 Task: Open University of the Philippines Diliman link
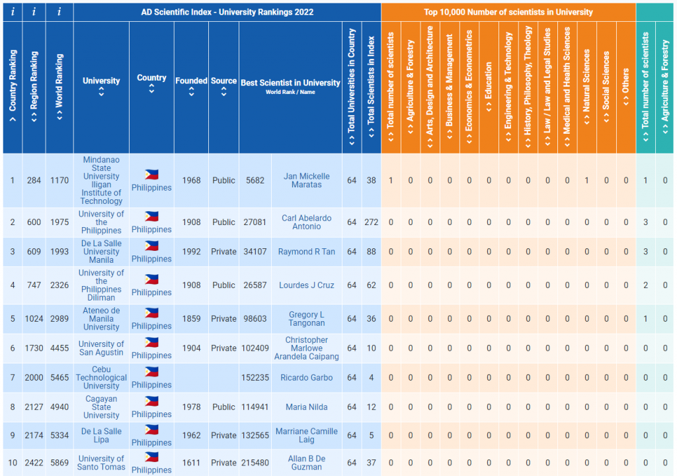pyautogui.click(x=101, y=285)
